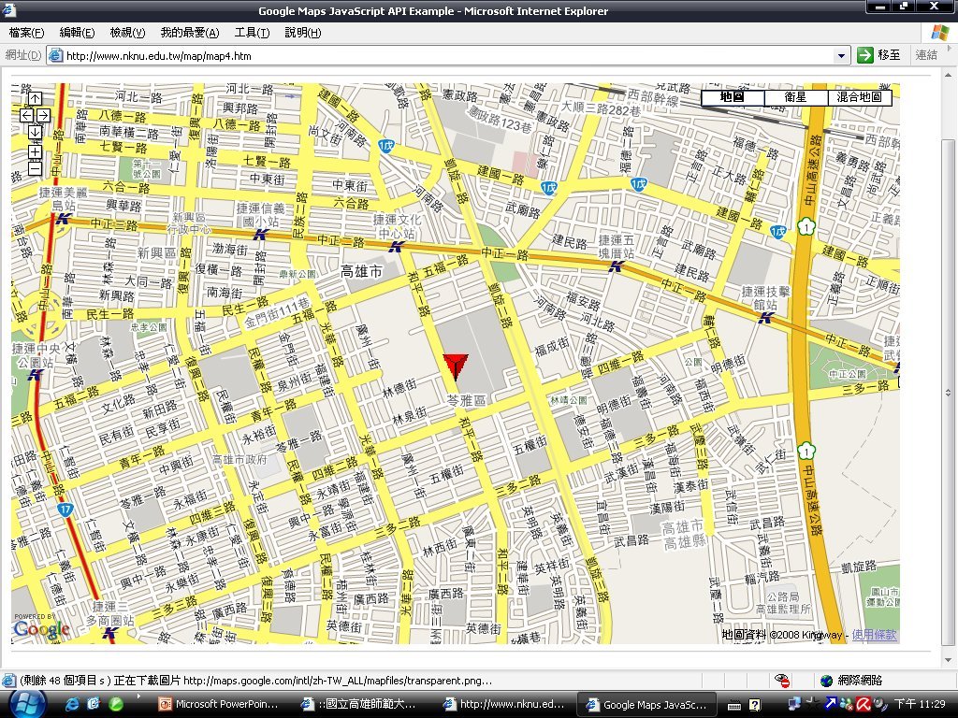Click the metro K icon at 捷運文化中心站

click(397, 246)
